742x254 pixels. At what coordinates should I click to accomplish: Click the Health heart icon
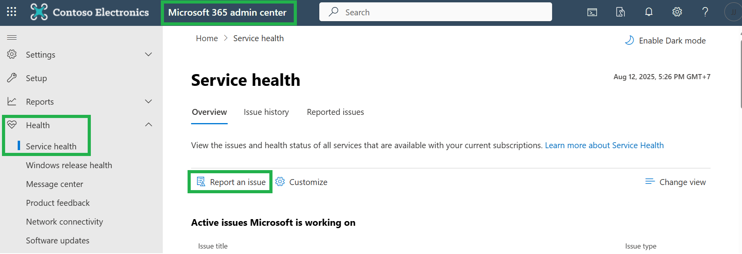(12, 125)
